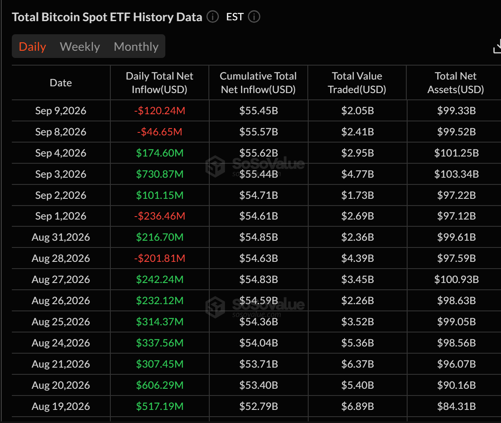Click the EST timezone label

[x=235, y=16]
